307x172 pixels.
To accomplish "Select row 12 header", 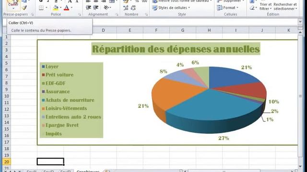I will point(6,109).
